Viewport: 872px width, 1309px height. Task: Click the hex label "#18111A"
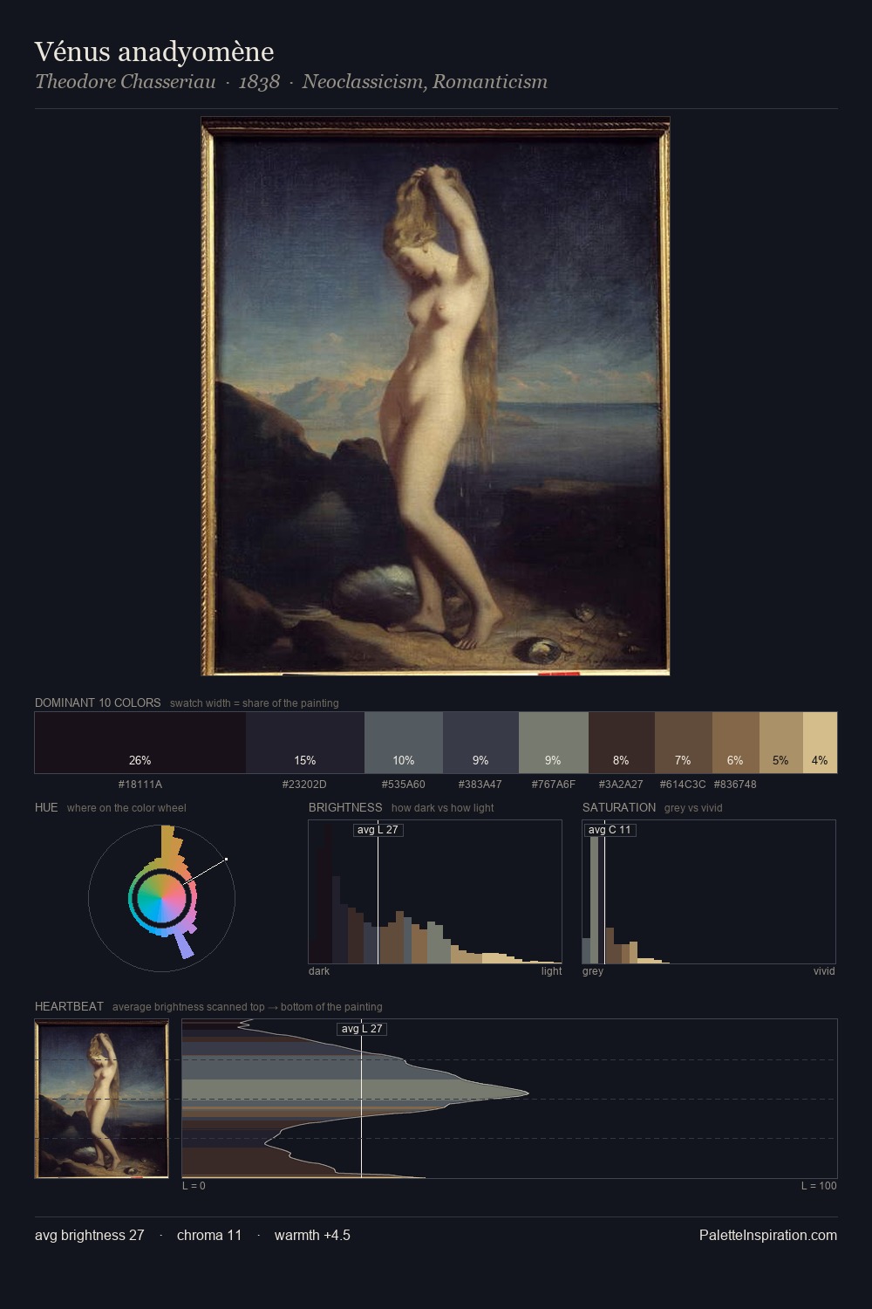tap(140, 785)
